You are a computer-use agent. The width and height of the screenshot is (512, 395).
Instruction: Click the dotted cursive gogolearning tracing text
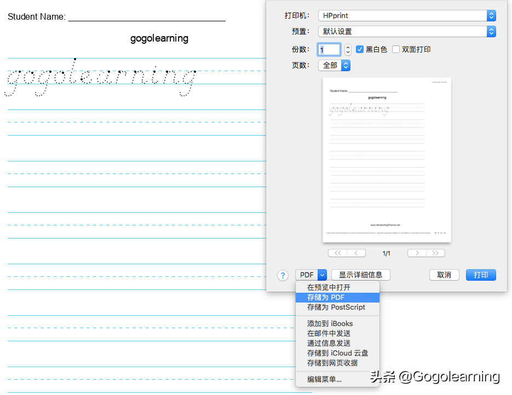point(101,78)
